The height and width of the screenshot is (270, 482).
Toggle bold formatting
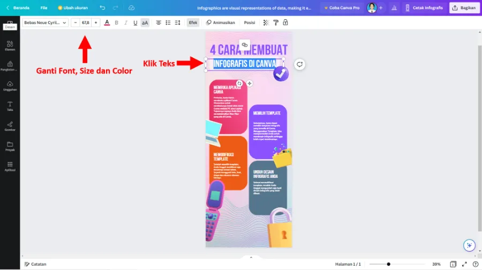(x=117, y=22)
